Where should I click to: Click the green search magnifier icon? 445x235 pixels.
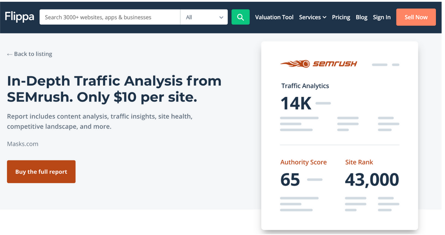tap(240, 17)
